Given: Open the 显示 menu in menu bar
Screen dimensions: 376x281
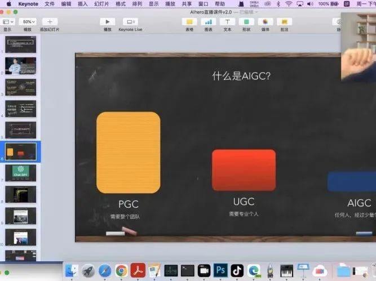Looking at the screenshot, I should coord(154,4).
